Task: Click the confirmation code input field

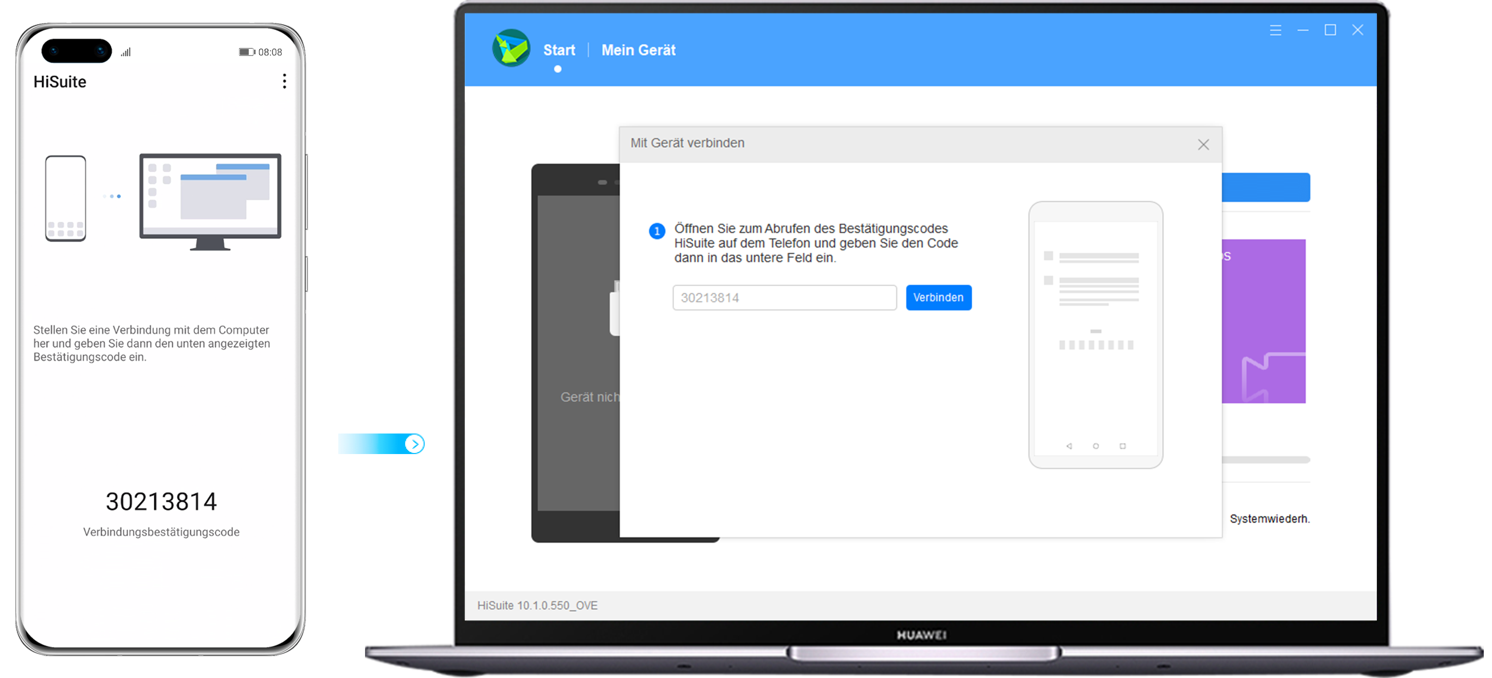Action: point(784,297)
